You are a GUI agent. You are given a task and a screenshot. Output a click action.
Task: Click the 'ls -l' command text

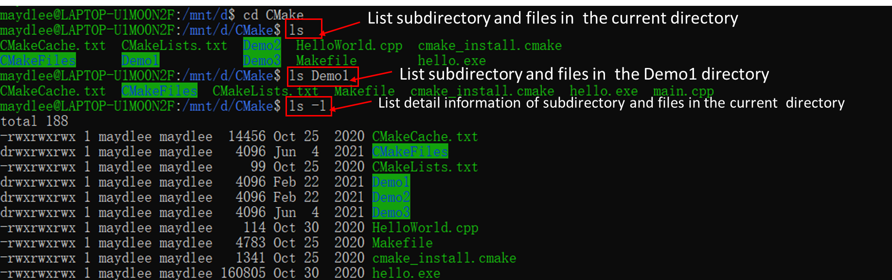307,106
